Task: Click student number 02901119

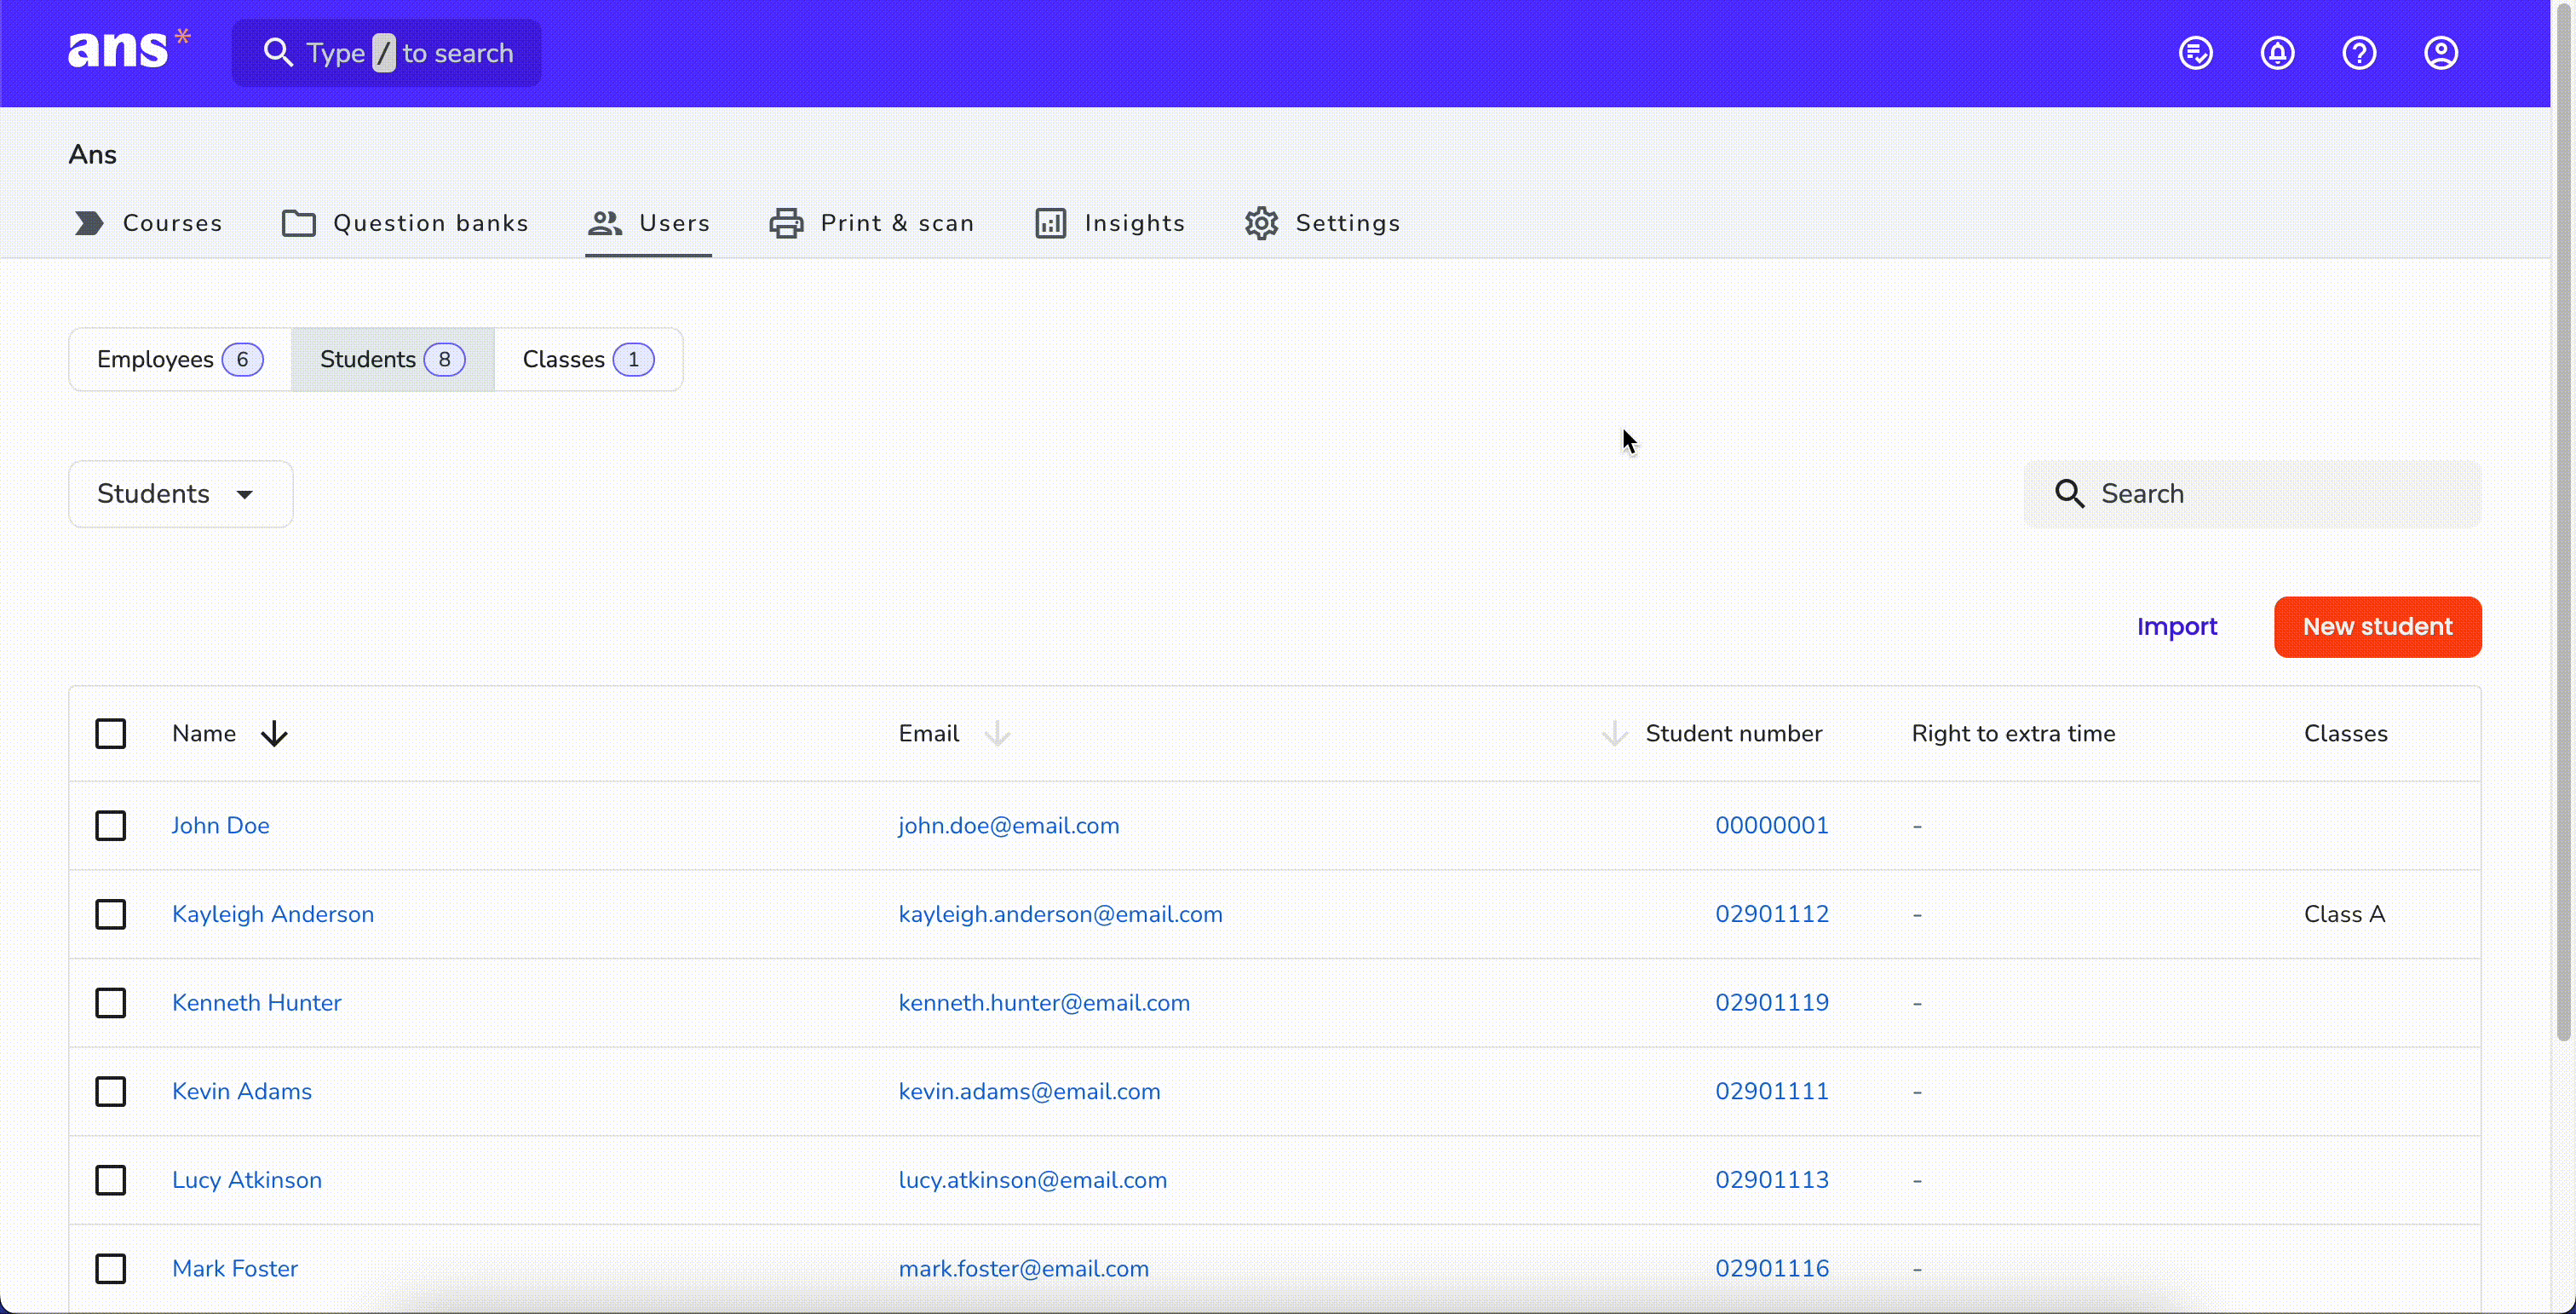Action: (x=1772, y=1003)
